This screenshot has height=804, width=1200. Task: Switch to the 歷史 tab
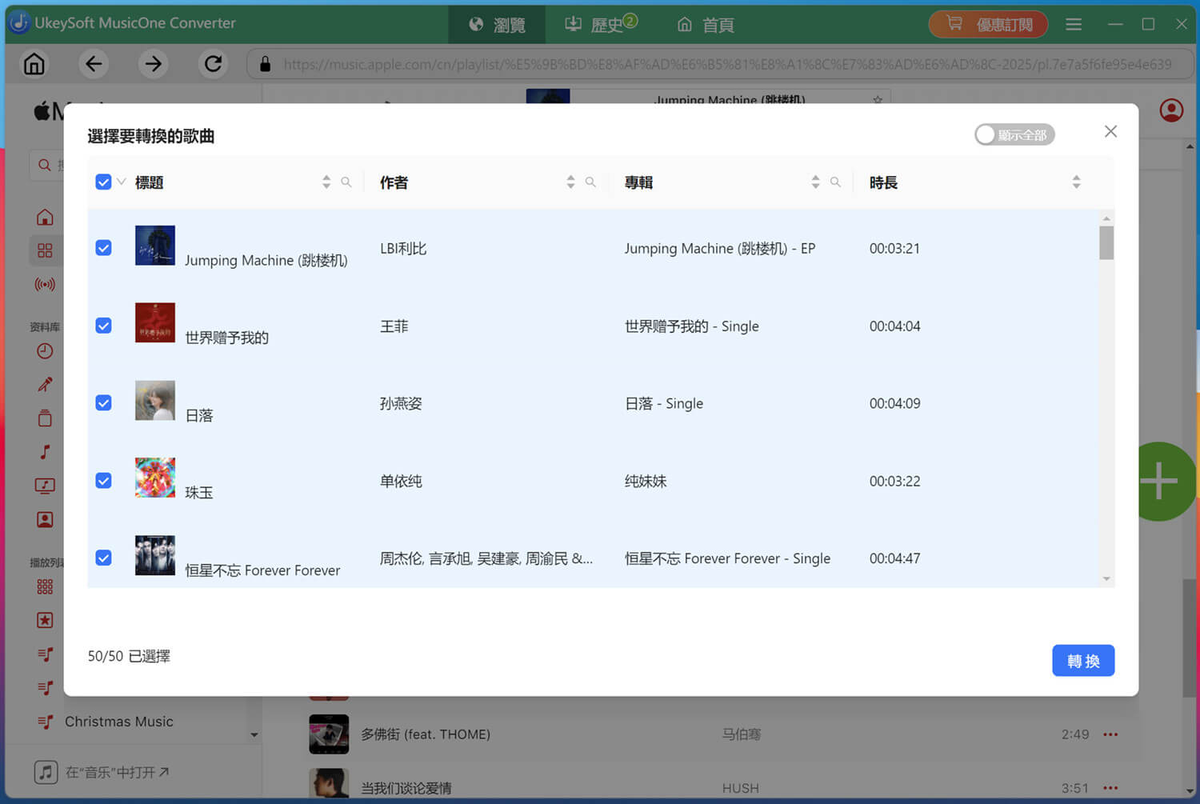[600, 25]
